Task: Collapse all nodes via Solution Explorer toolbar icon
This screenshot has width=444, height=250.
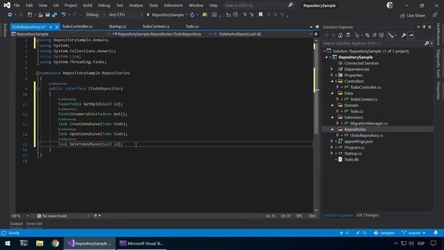Action: pyautogui.click(x=375, y=35)
